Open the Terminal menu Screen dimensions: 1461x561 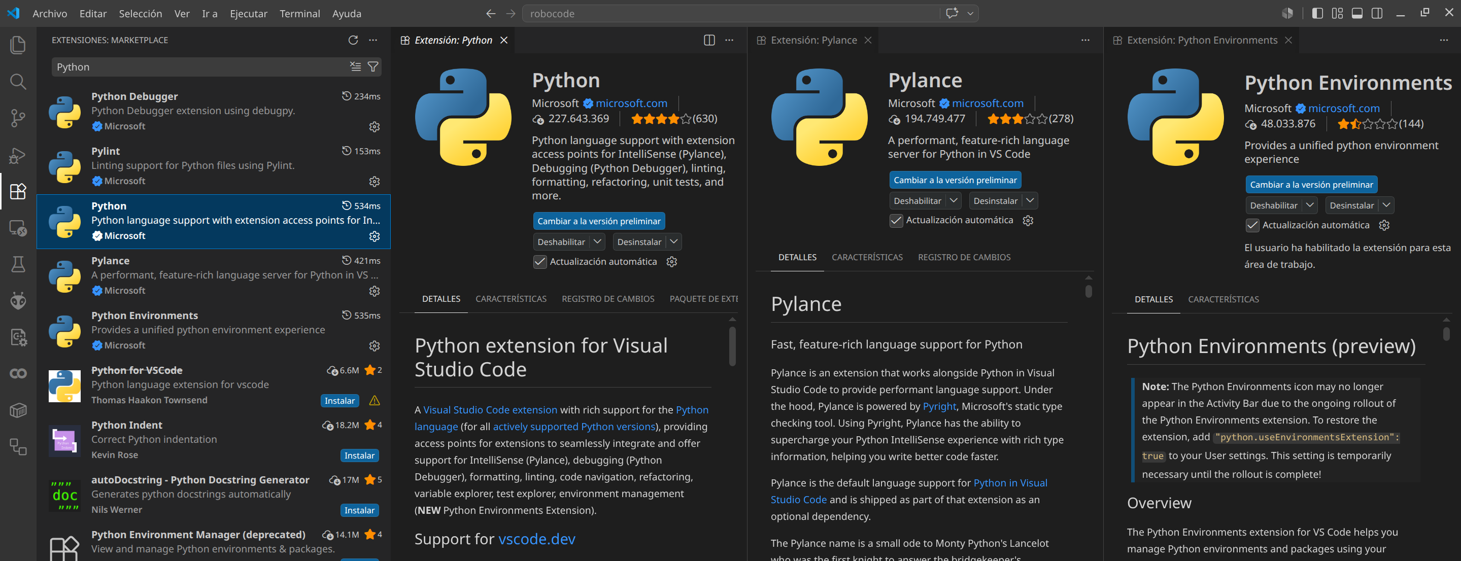[299, 13]
